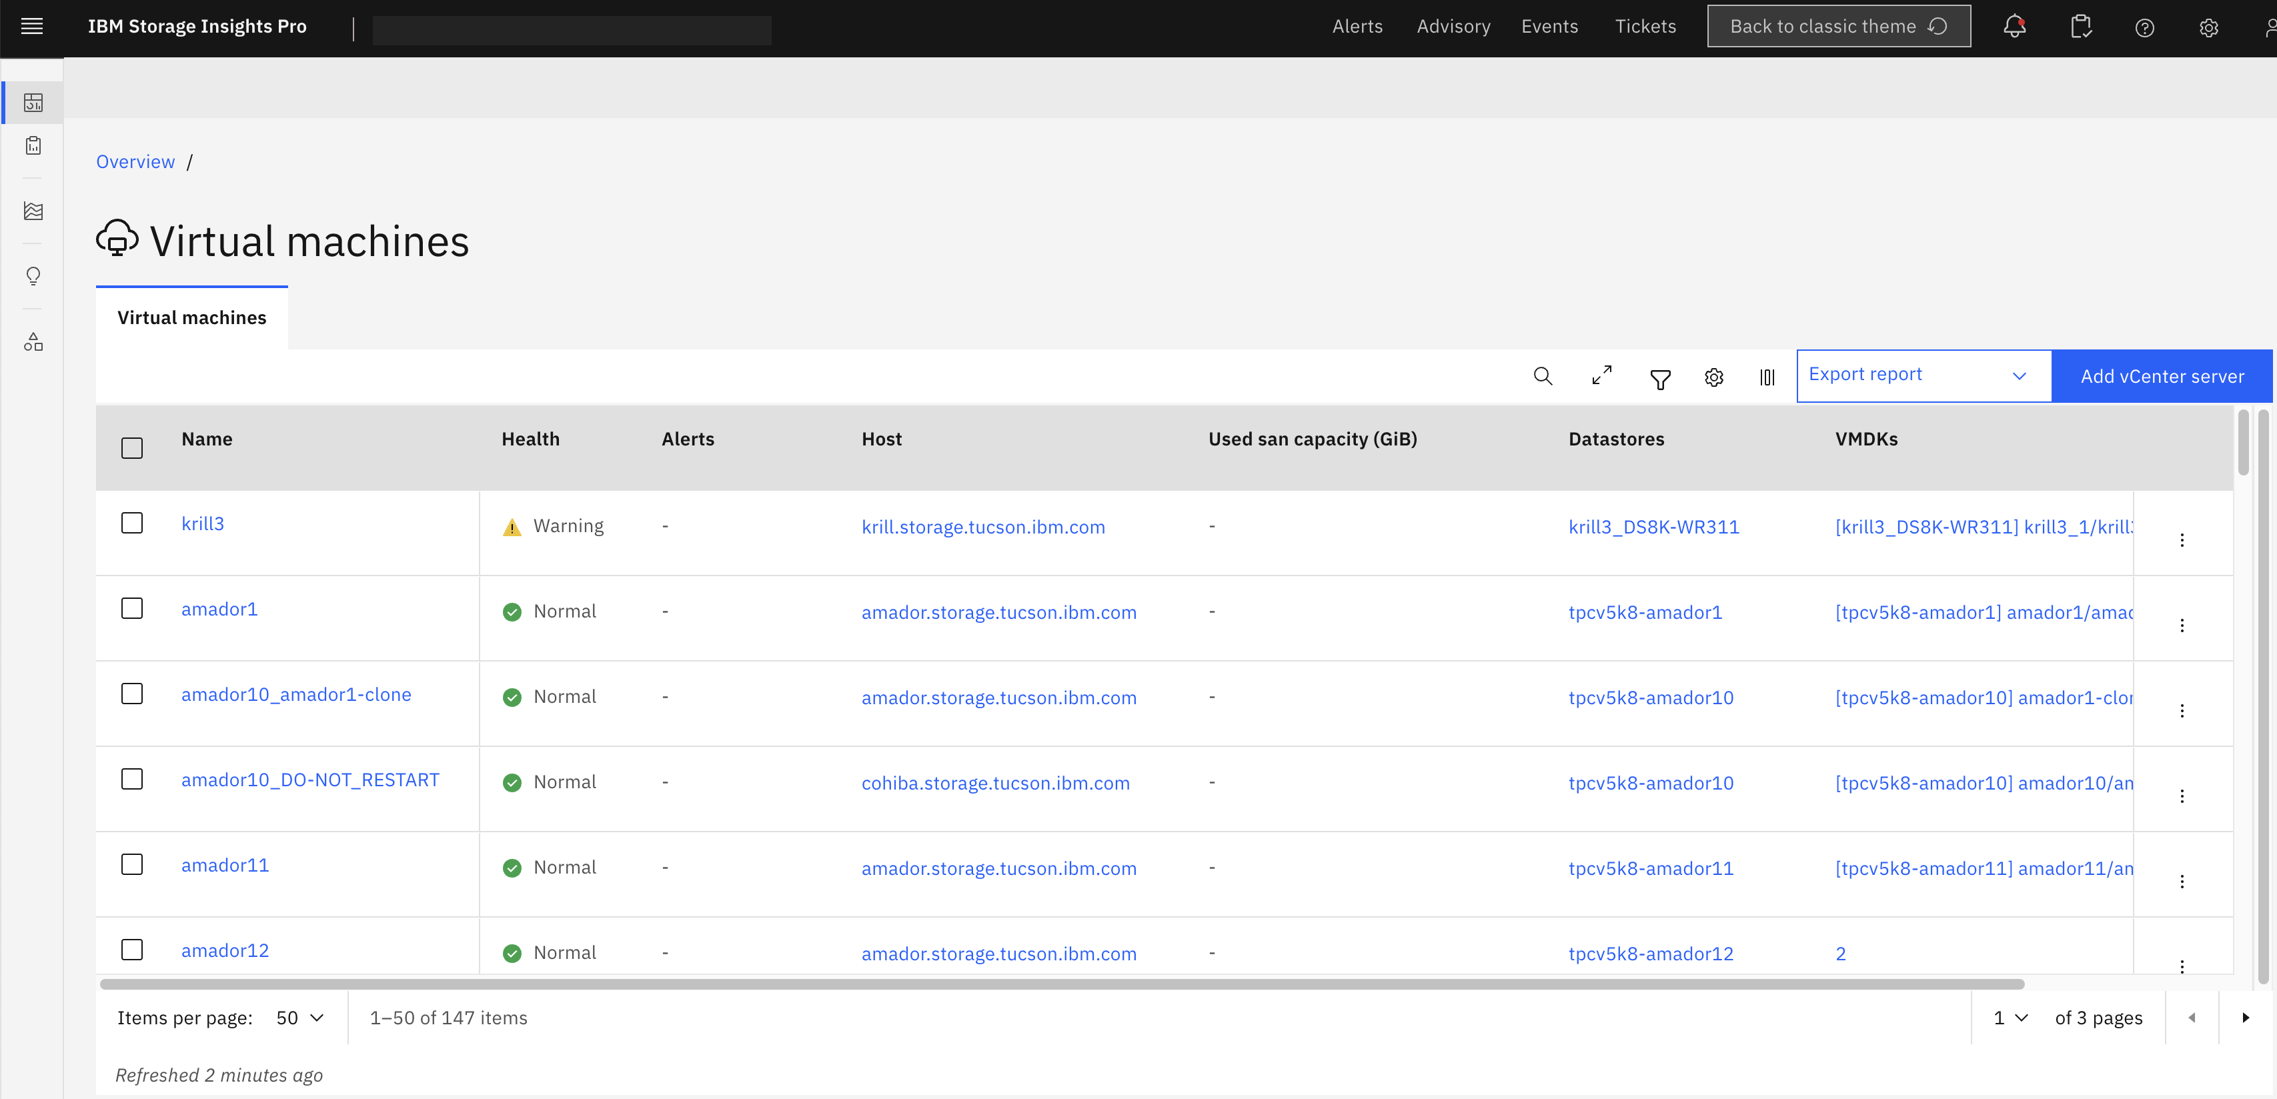Select the Virtual machines tab
The width and height of the screenshot is (2277, 1099).
coord(192,317)
